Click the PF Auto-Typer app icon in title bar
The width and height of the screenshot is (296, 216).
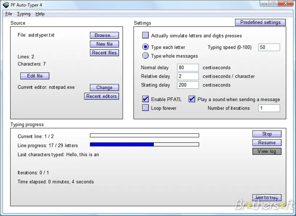click(6, 5)
